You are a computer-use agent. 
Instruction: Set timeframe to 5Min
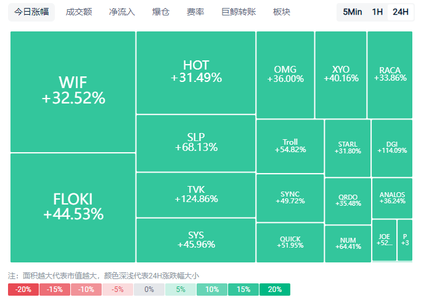tap(353, 12)
